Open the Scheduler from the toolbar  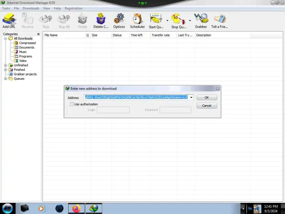tap(137, 21)
